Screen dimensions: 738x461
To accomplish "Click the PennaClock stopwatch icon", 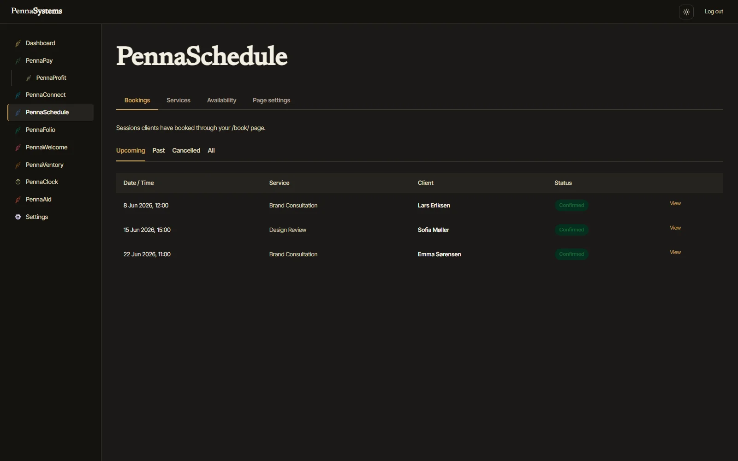I will click(x=18, y=182).
